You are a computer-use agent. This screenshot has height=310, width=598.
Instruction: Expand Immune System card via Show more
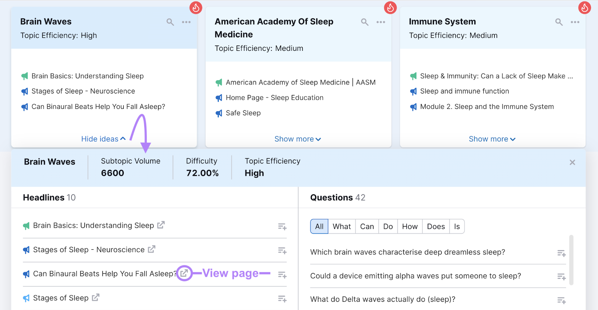click(492, 139)
